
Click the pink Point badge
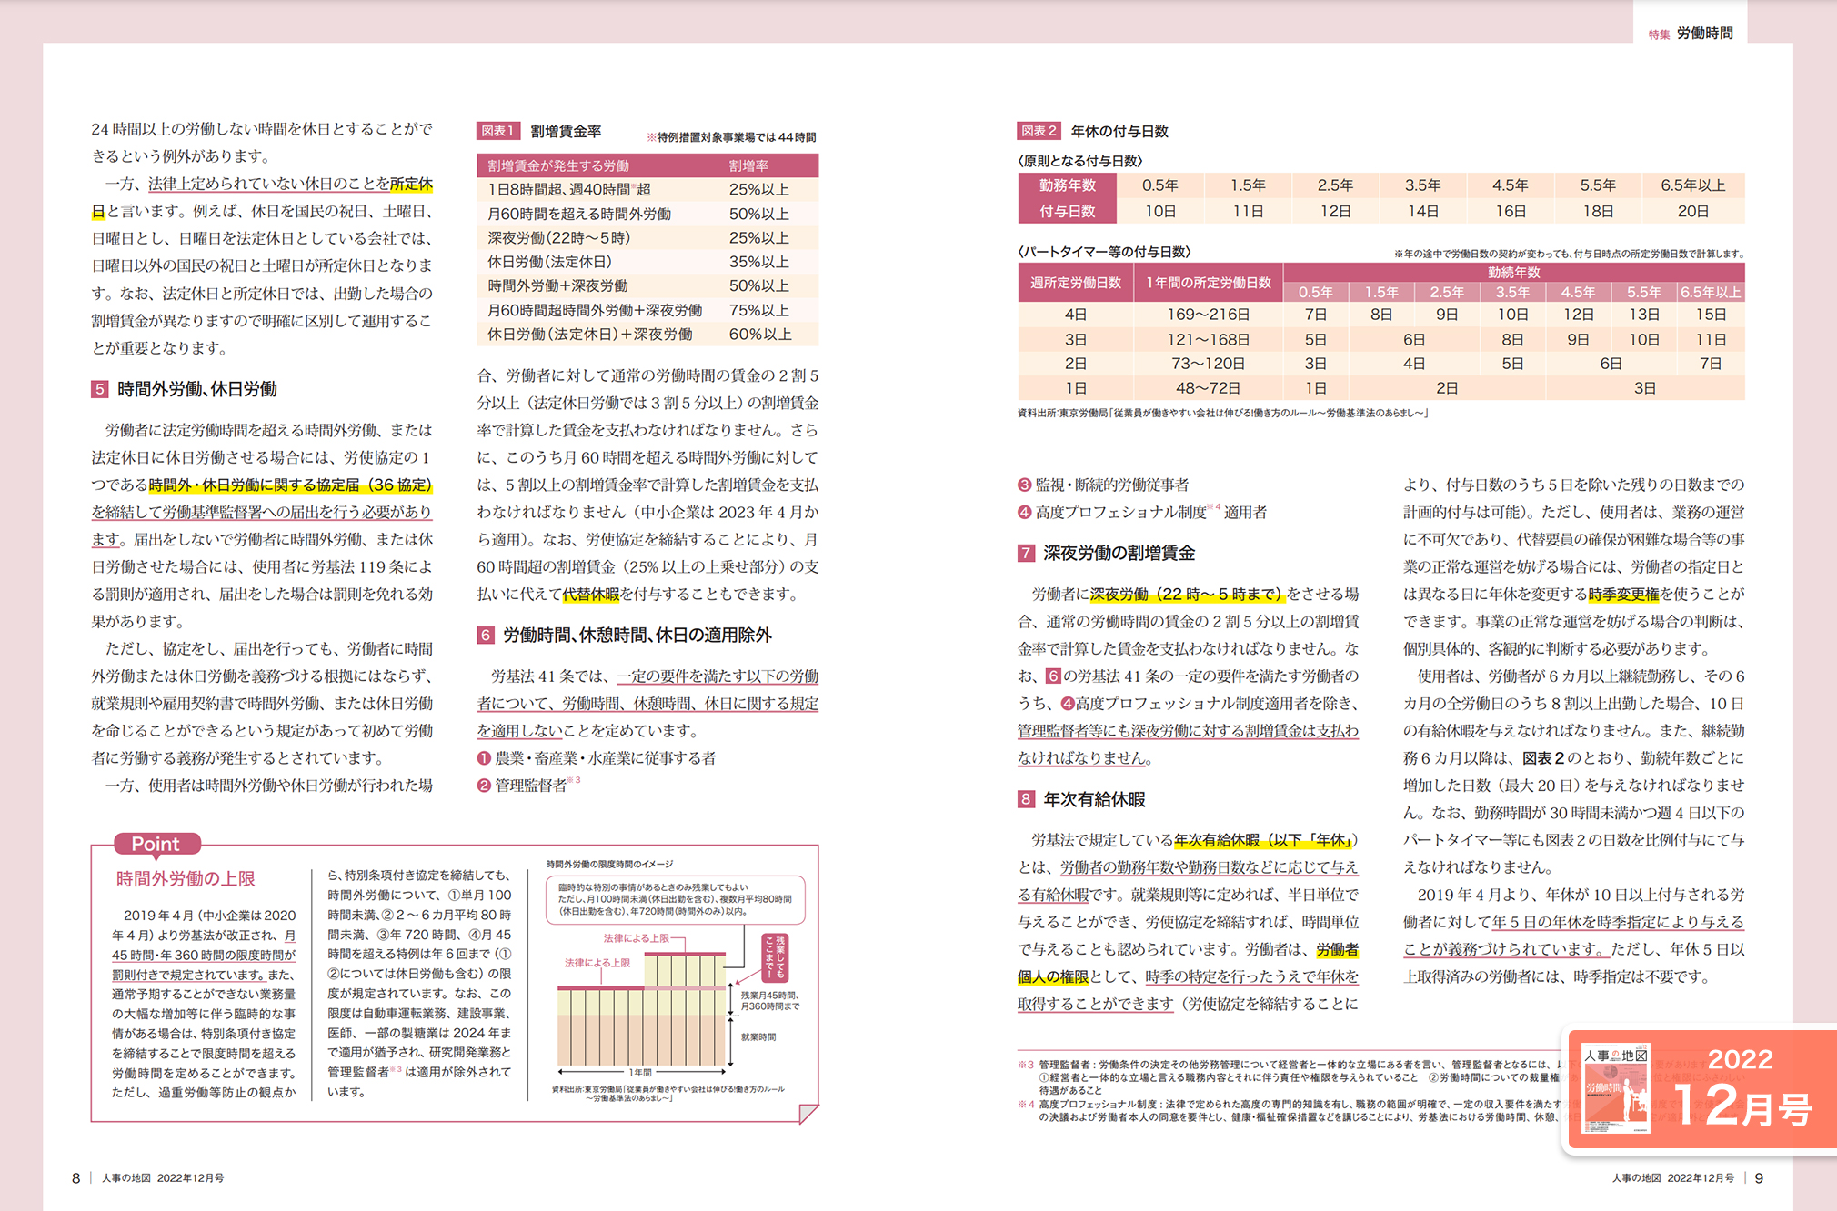156,844
